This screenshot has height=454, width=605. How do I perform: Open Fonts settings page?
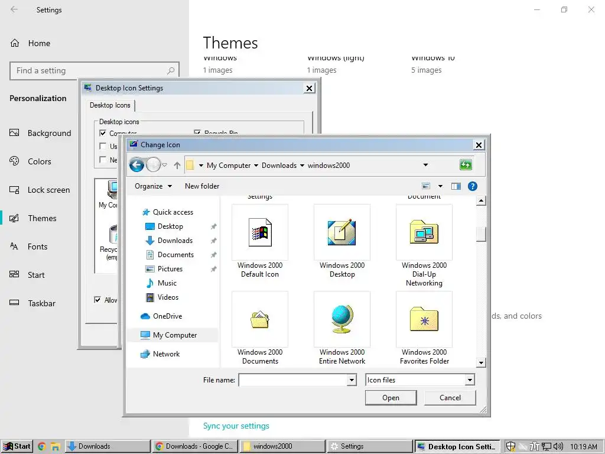coord(28,247)
